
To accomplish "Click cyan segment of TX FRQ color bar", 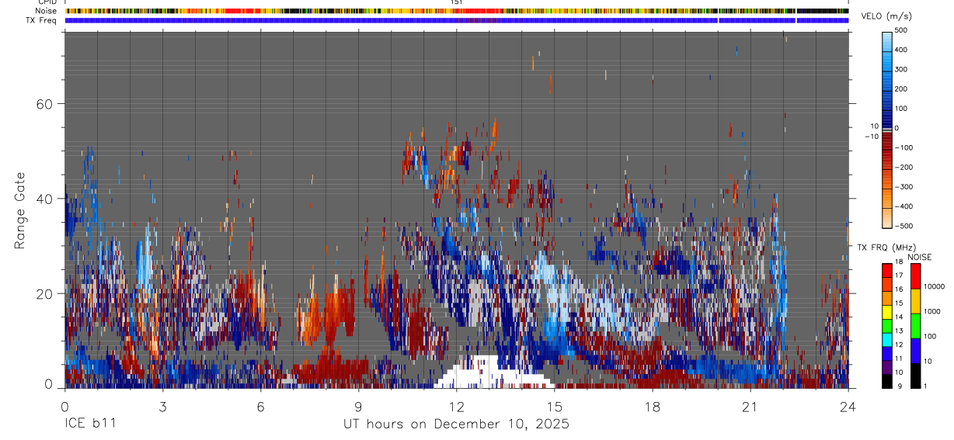I will point(886,339).
